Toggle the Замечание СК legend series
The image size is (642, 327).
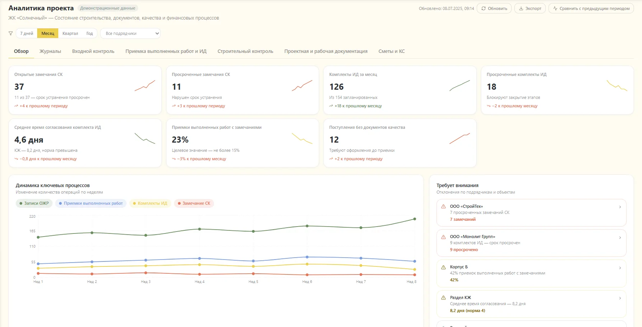click(194, 203)
